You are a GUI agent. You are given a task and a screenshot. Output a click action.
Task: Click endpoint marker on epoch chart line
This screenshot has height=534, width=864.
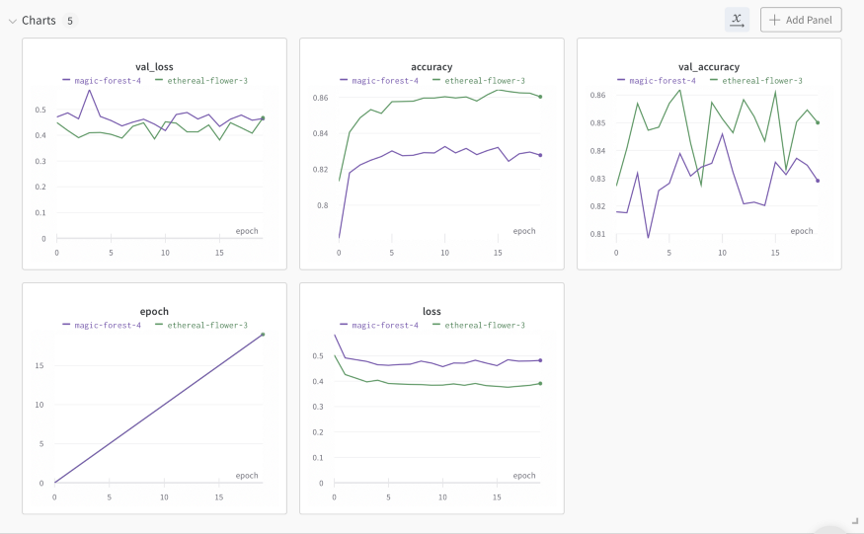[x=263, y=335]
